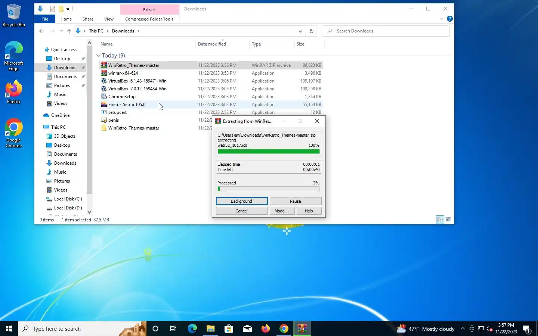538x336 pixels.
Task: Select Firefox Setup 105.0 file
Action: [211, 105]
